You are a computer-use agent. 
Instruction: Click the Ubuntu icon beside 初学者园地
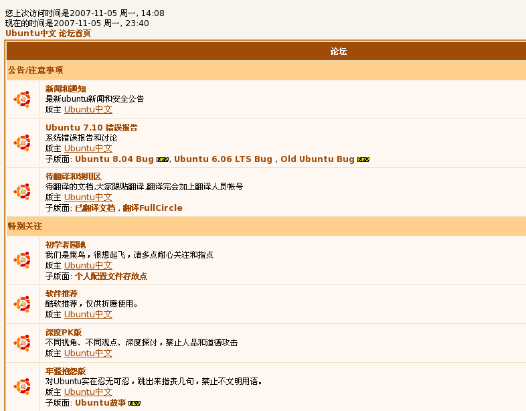tap(22, 260)
